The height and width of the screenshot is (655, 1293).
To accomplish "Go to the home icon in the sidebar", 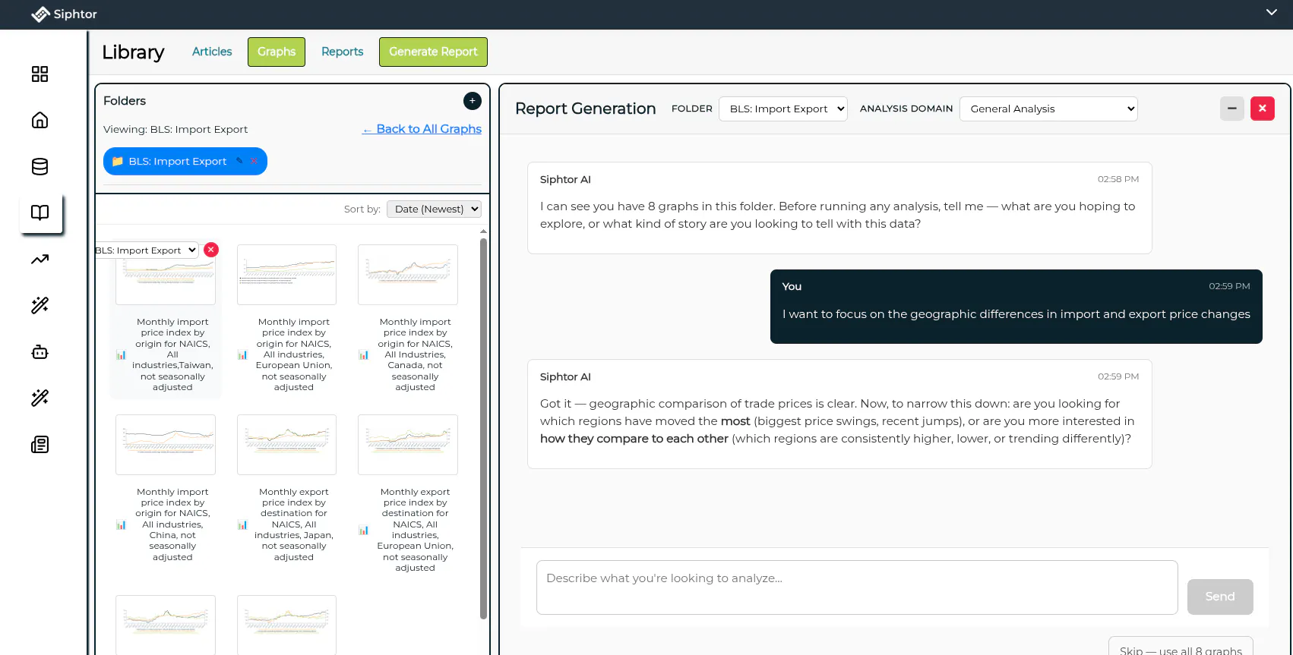I will coord(40,120).
